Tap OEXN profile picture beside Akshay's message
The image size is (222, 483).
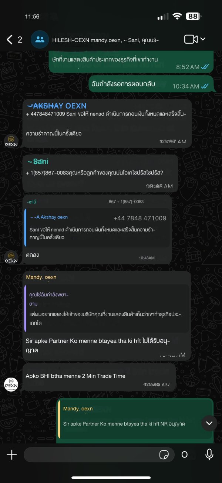pos(11,141)
